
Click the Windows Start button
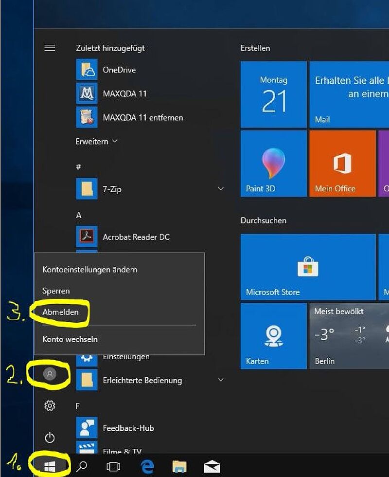point(50,466)
